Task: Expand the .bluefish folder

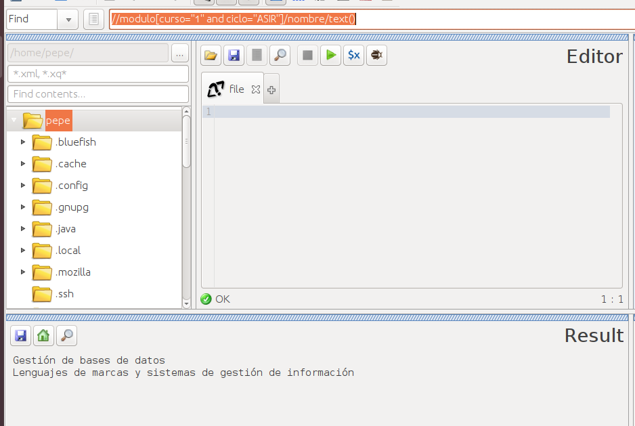Action: [23, 142]
